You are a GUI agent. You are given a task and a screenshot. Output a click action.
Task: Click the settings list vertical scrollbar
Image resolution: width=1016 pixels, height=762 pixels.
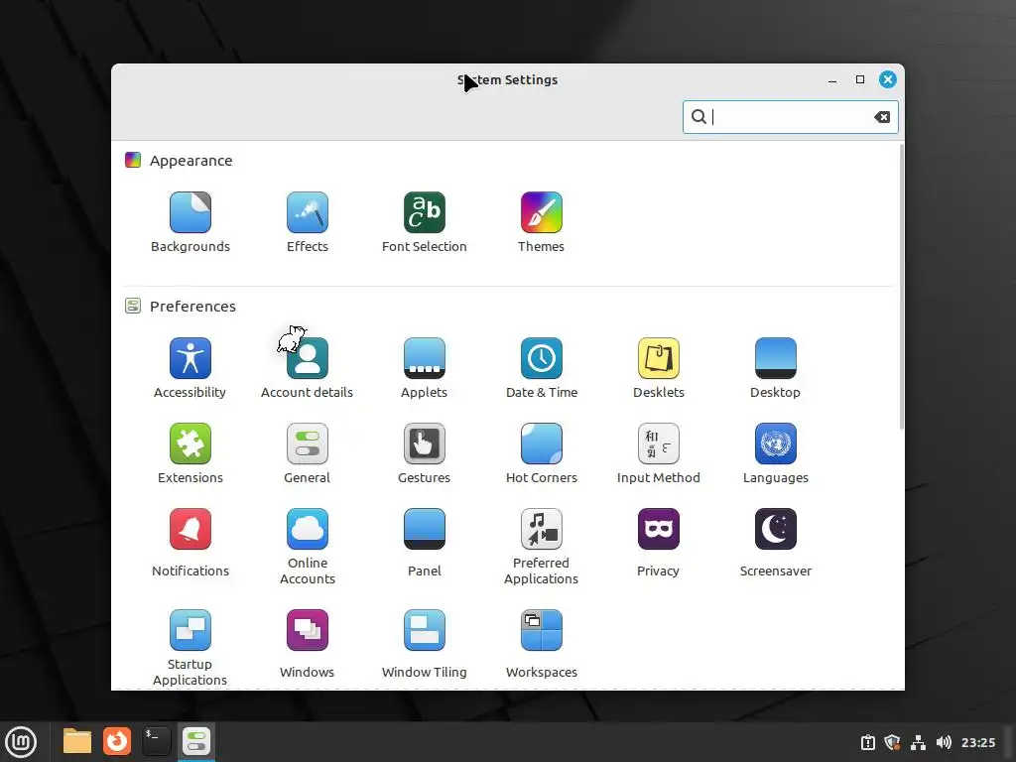(x=901, y=286)
